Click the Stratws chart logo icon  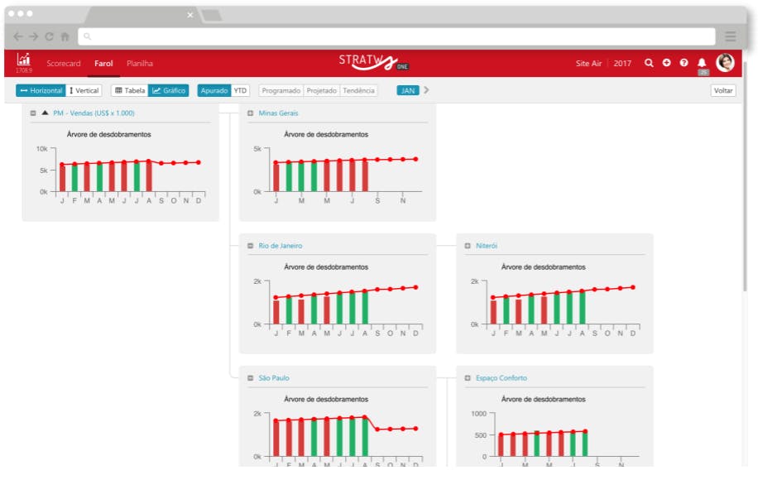point(23,60)
